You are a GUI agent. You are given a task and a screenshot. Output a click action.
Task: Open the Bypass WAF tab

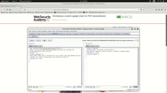109,34
